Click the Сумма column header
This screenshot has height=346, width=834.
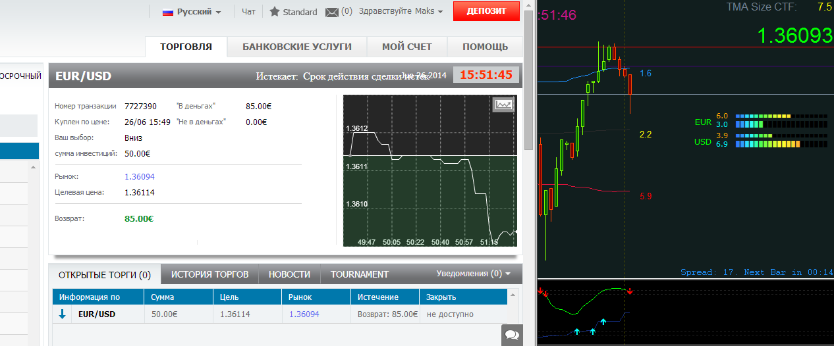point(178,297)
